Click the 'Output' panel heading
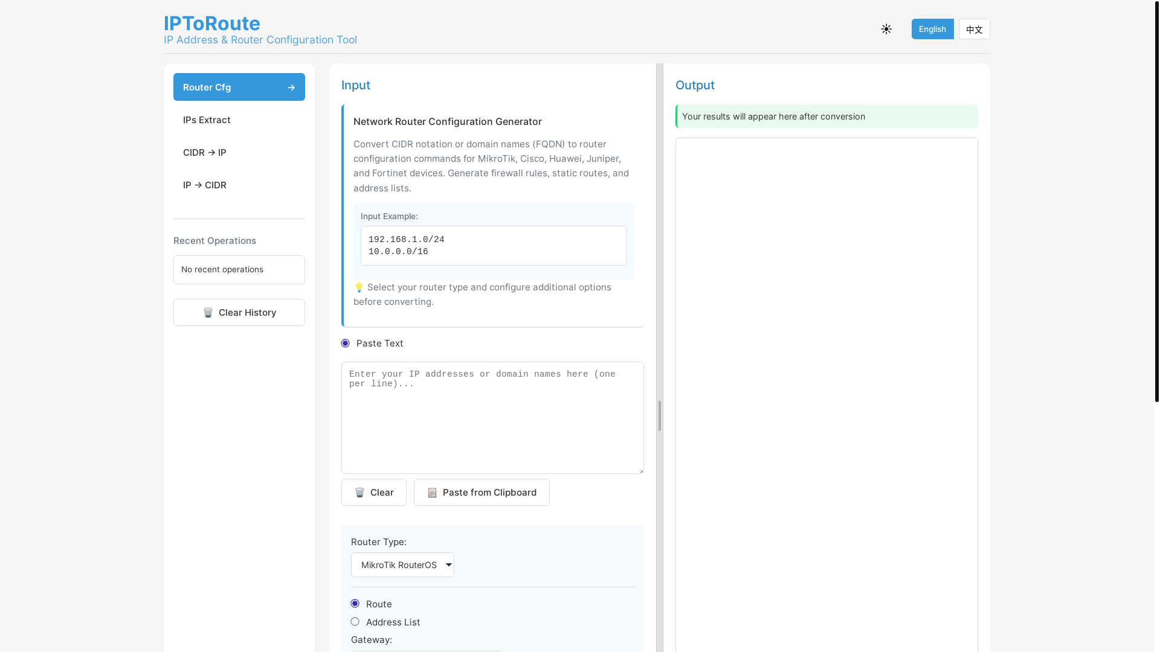Screen dimensions: 1160x652 click(695, 85)
